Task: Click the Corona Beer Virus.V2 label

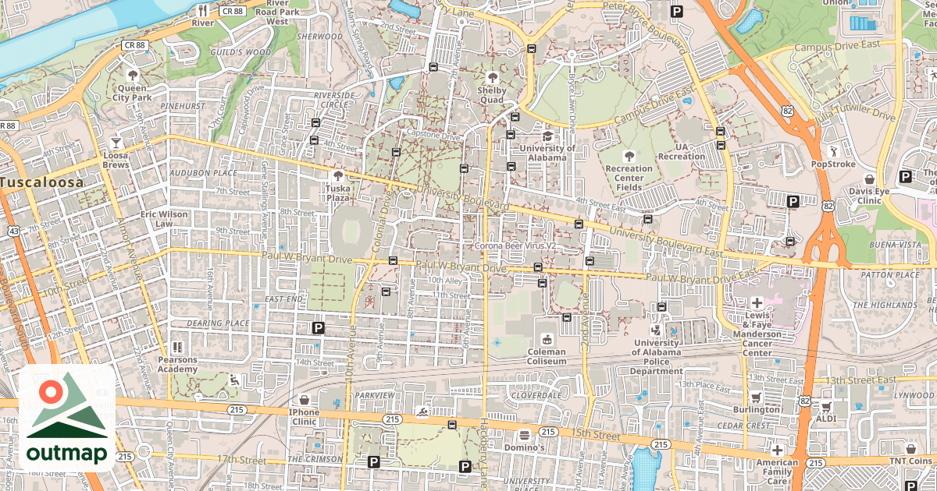Action: tap(516, 245)
